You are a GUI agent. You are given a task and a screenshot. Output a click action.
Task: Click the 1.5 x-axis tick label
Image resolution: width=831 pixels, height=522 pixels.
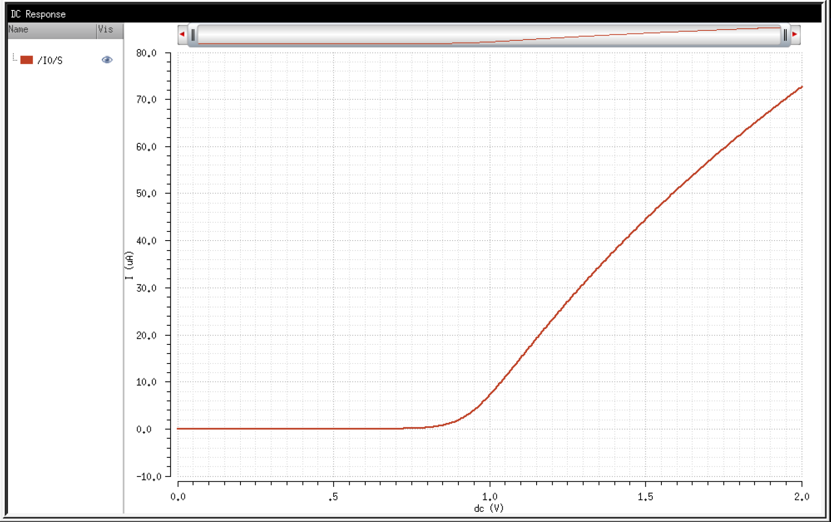[645, 496]
